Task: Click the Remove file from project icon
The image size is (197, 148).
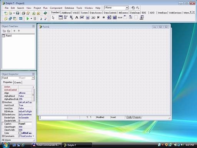Action: coord(38,13)
